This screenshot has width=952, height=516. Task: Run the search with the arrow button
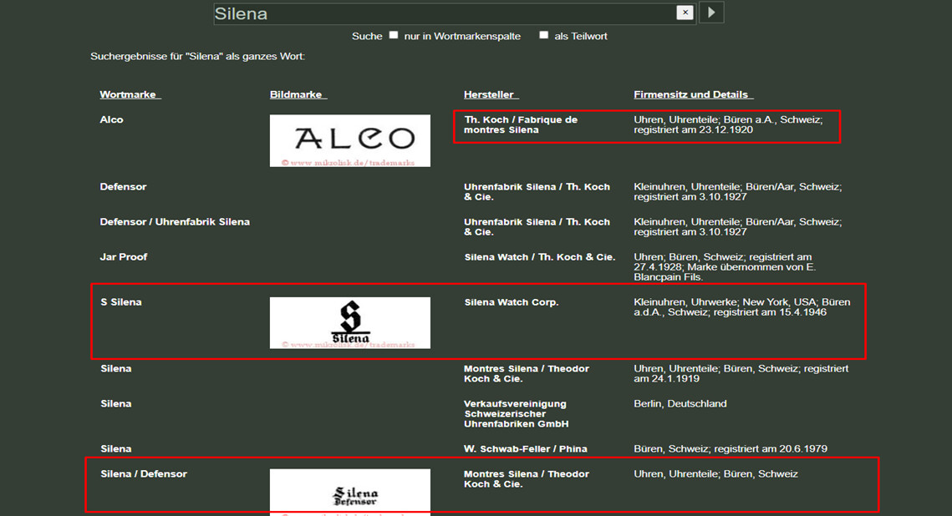coord(711,13)
